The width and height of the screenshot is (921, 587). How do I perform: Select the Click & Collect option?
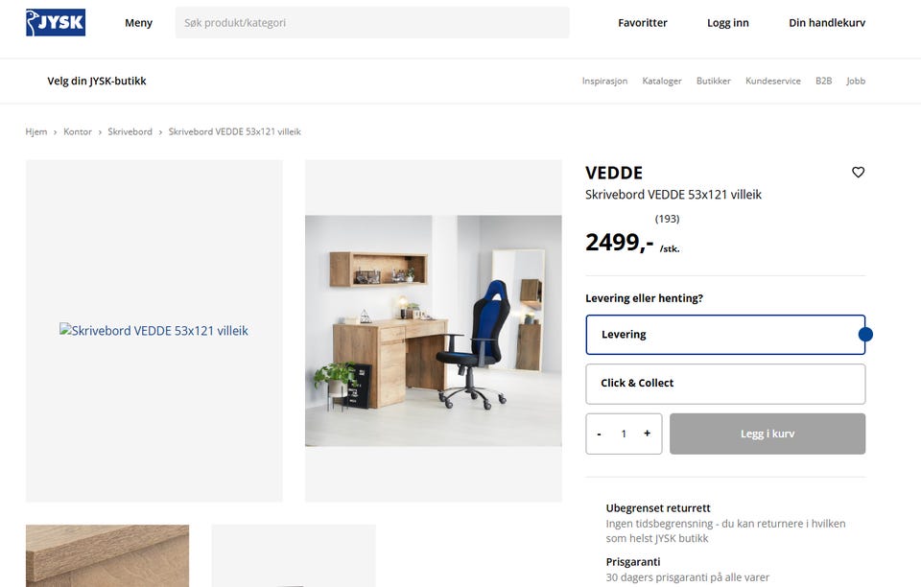pos(725,384)
